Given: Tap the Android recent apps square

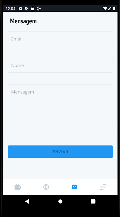Looking at the screenshot, I should tap(93, 202).
